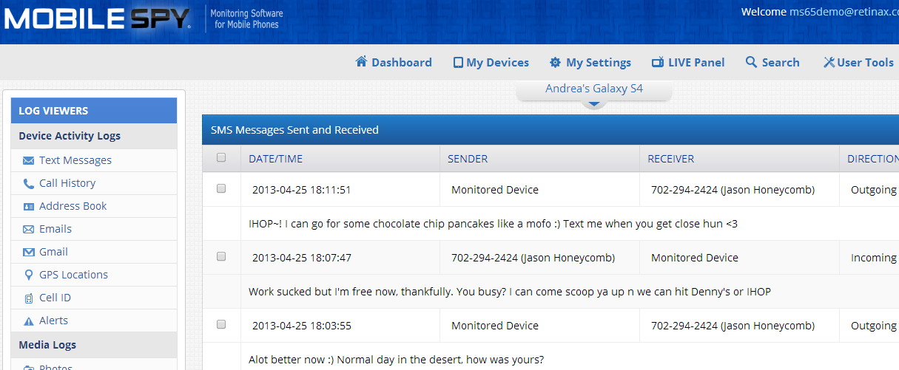Viewport: 899px width, 370px height.
Task: Go to My Devices in navigation bar
Action: (491, 63)
